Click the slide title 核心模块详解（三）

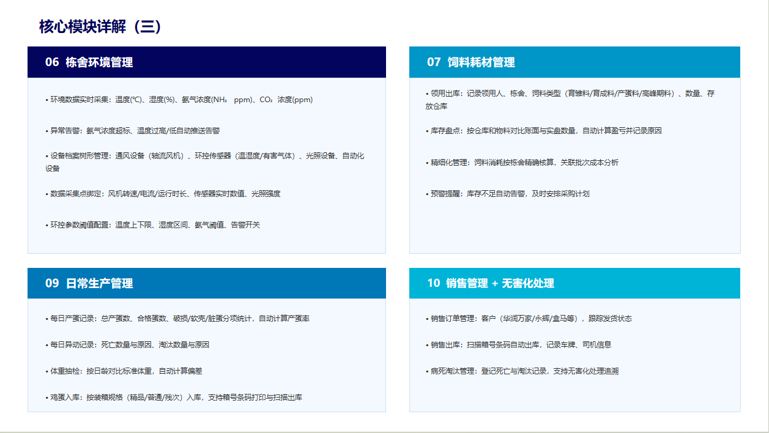(x=101, y=27)
